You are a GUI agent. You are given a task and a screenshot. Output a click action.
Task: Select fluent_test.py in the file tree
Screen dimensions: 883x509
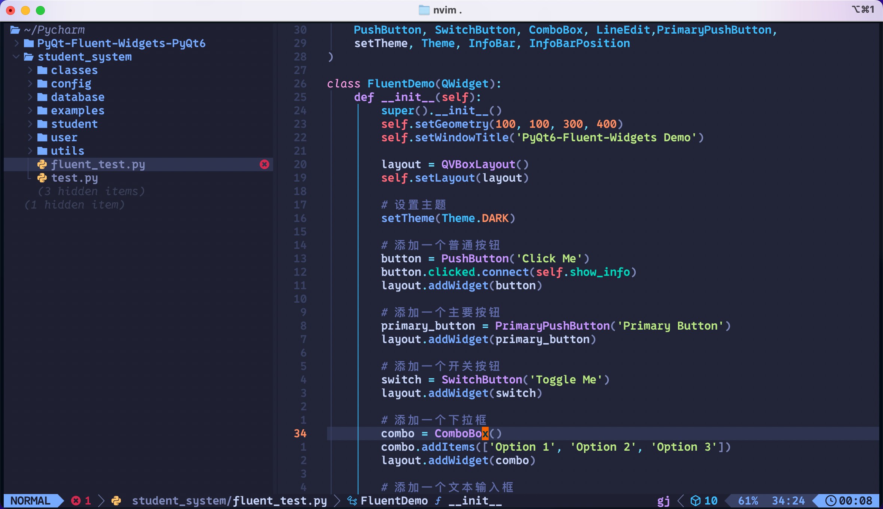click(x=98, y=164)
